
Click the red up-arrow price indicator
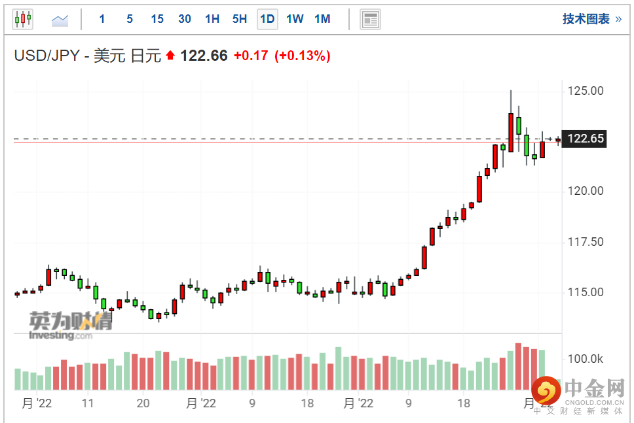pos(170,56)
